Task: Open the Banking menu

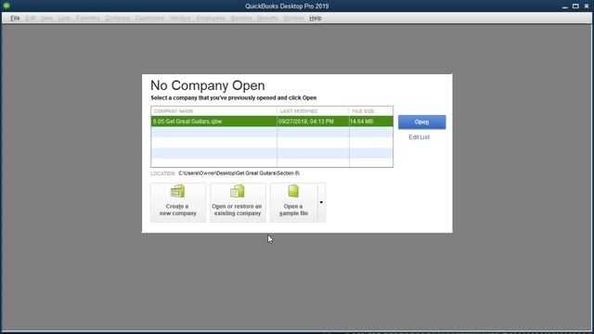Action: pos(241,18)
